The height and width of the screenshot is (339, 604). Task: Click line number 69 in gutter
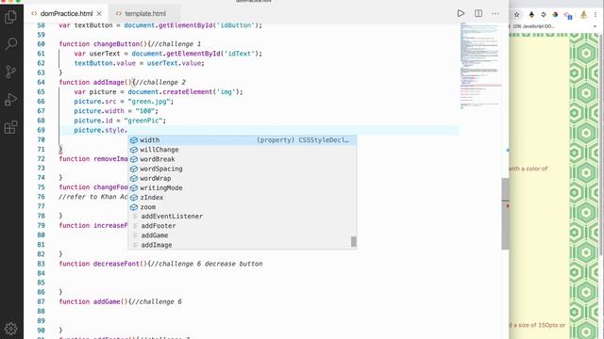click(x=41, y=130)
